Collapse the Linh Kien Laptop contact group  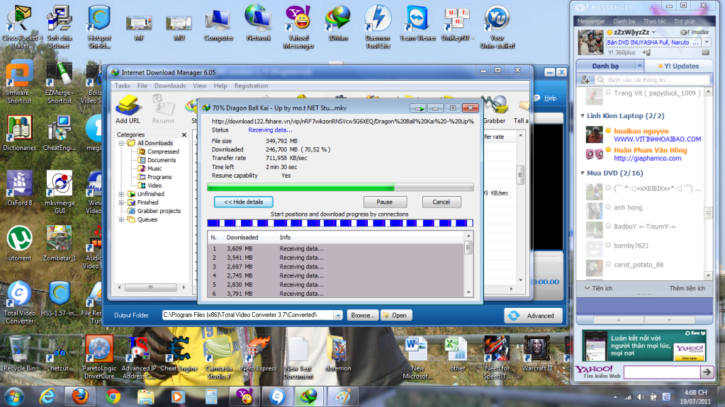click(x=582, y=115)
